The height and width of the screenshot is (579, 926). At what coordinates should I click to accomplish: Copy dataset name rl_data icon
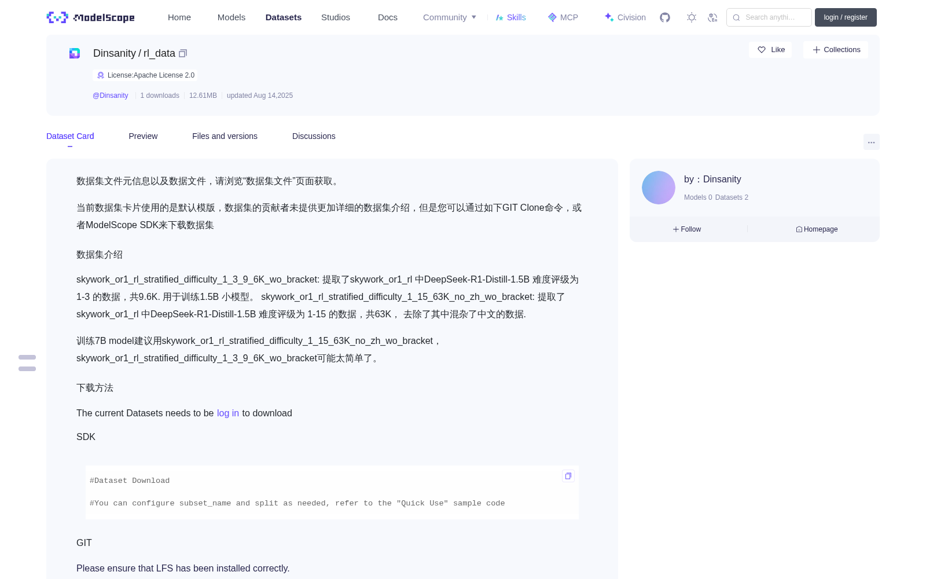(183, 53)
